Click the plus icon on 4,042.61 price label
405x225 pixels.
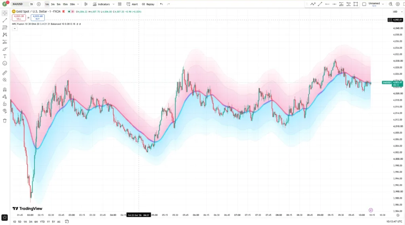pos(390,20)
